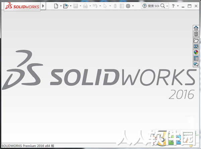Viewport: 201px width, 149px height.
Task: Open the Custom Properties tab
Action: click(196, 58)
